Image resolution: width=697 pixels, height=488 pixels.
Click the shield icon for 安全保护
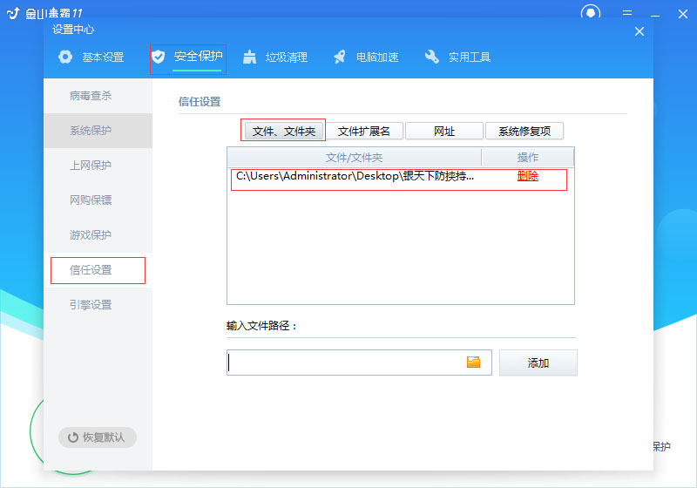point(159,58)
